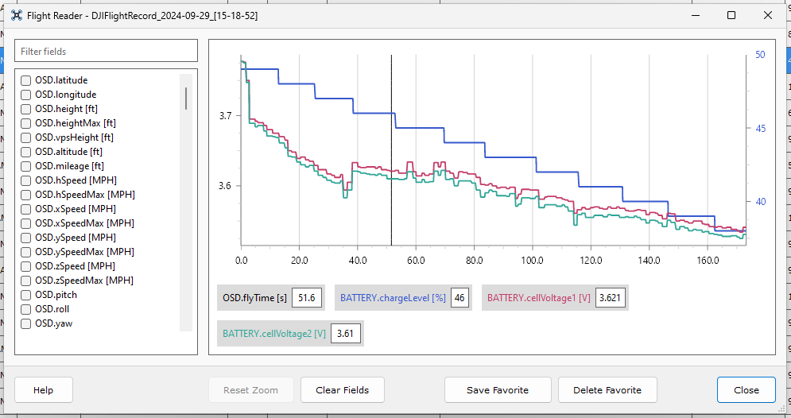The width and height of the screenshot is (791, 418).
Task: Click Save Favorite button
Action: tap(498, 389)
